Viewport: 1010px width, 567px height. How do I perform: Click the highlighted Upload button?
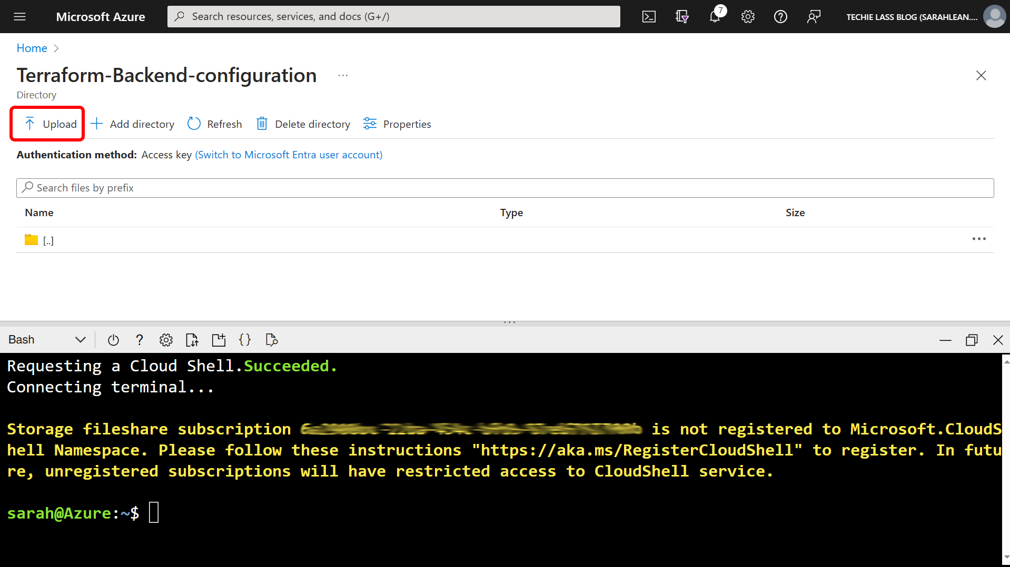pos(50,124)
